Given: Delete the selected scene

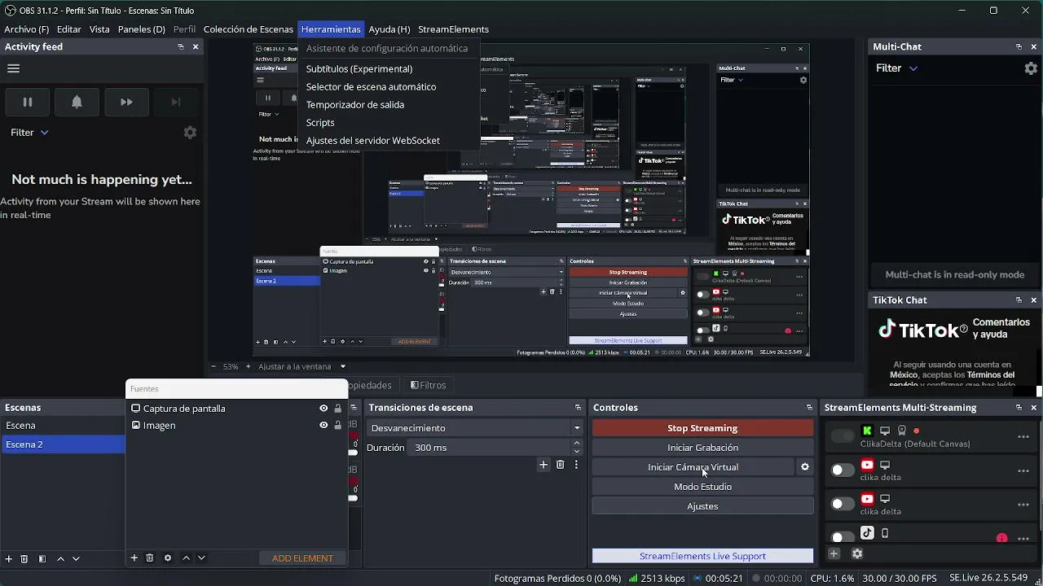Looking at the screenshot, I should pyautogui.click(x=24, y=558).
